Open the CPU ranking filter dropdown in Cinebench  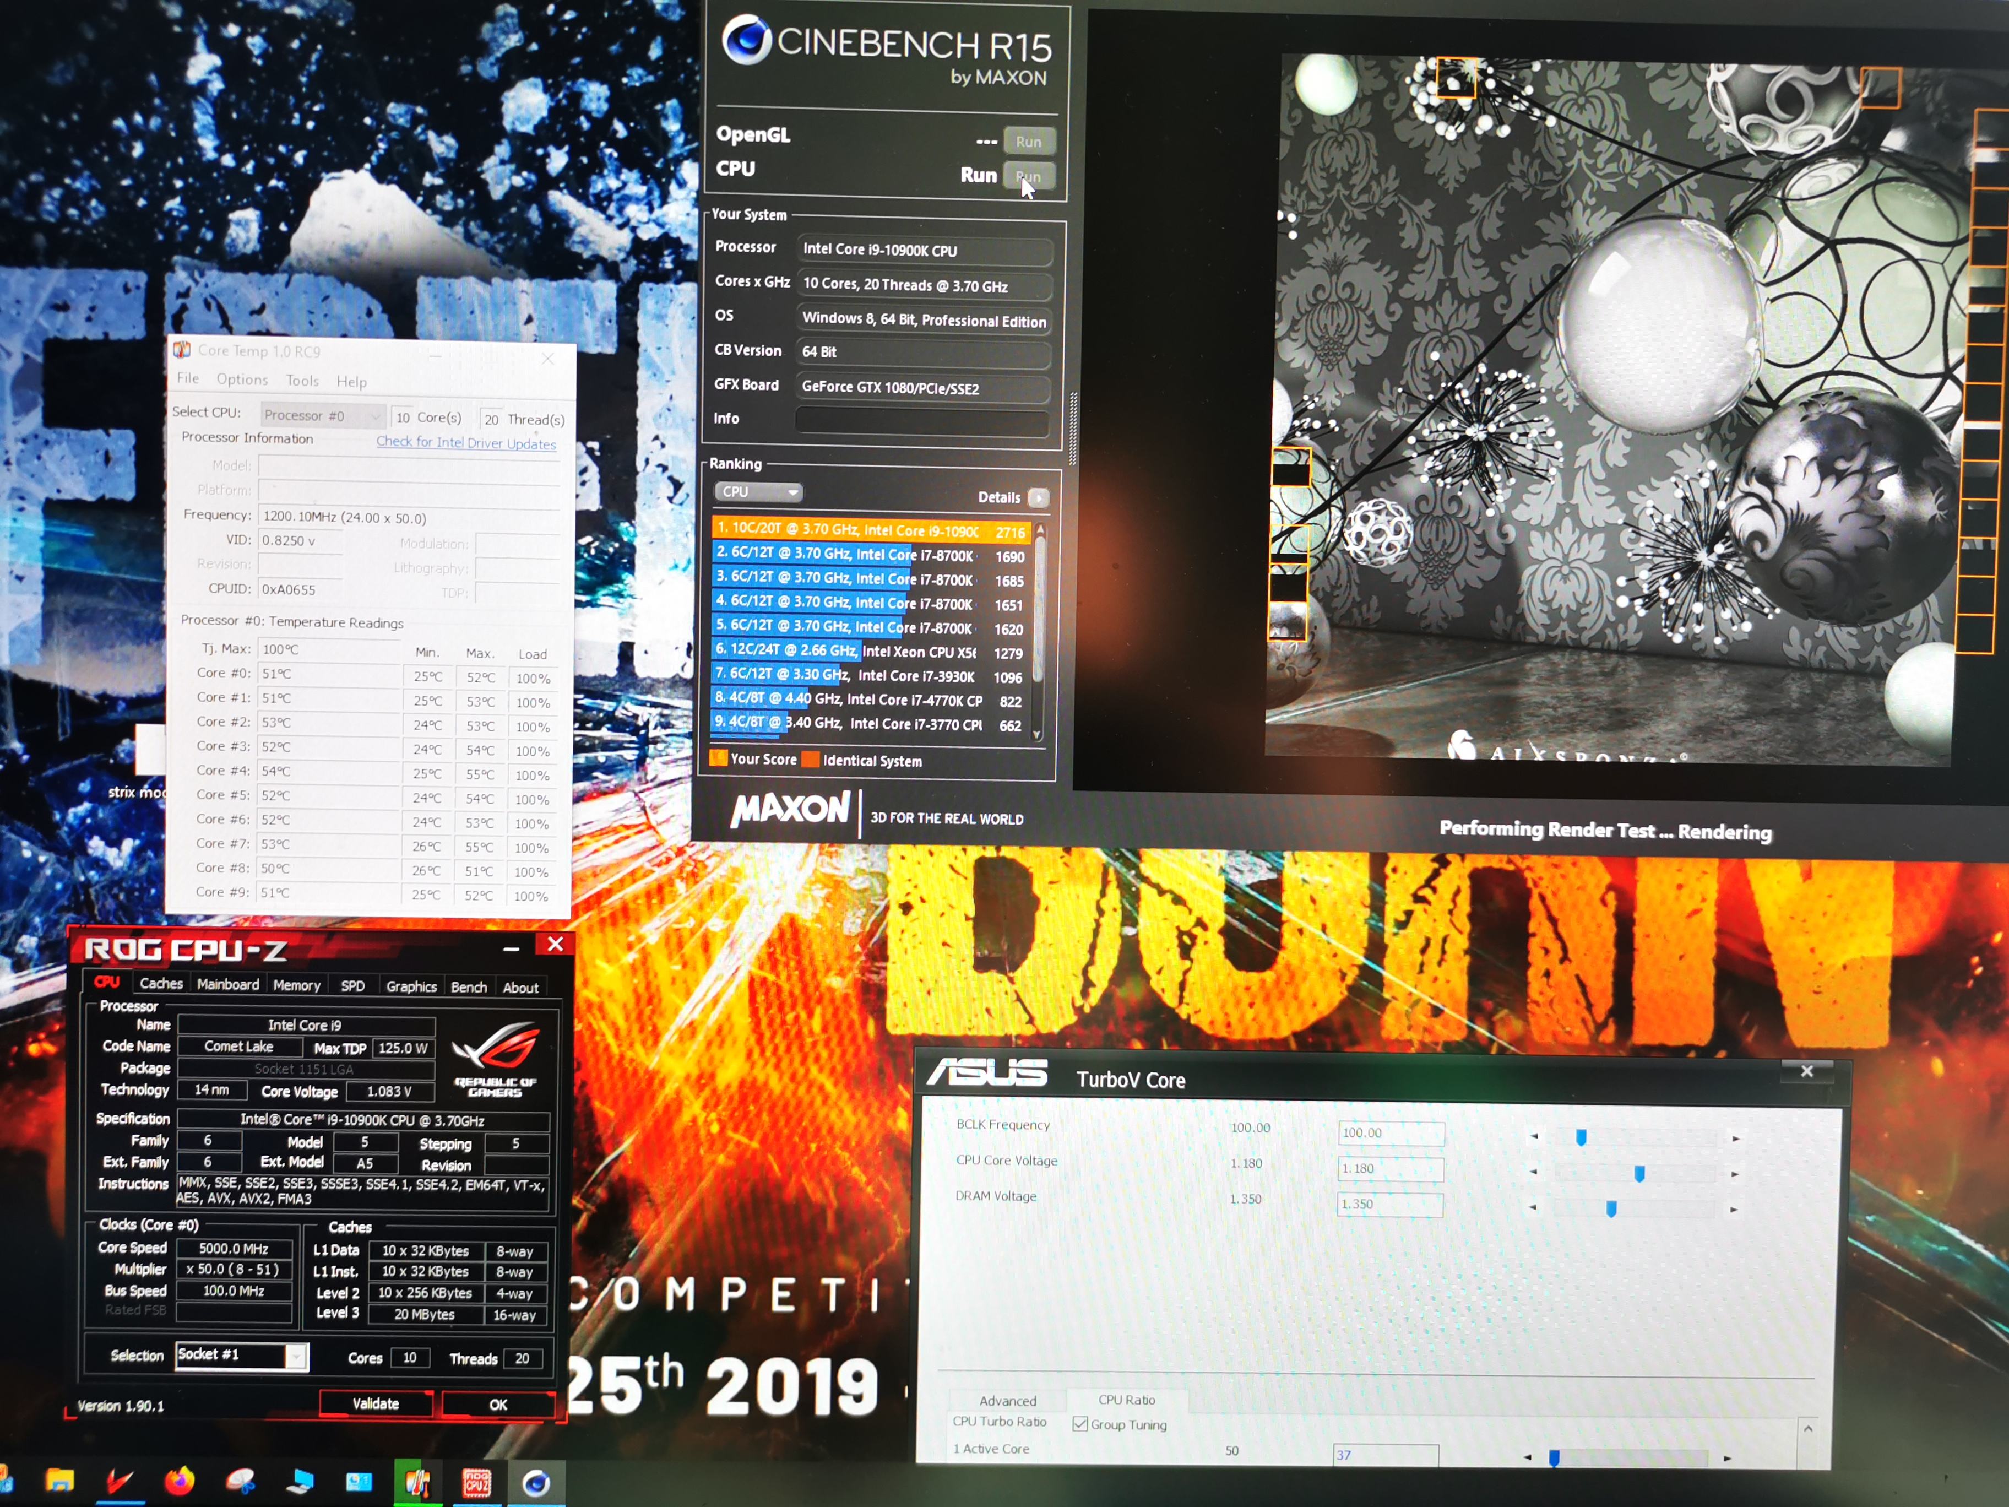pos(759,491)
